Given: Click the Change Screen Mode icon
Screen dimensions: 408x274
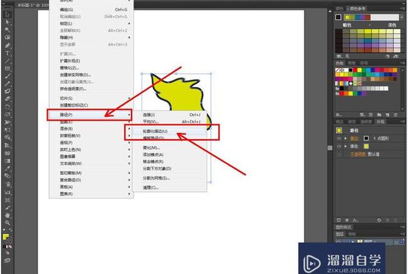Looking at the screenshot, I should [7, 260].
